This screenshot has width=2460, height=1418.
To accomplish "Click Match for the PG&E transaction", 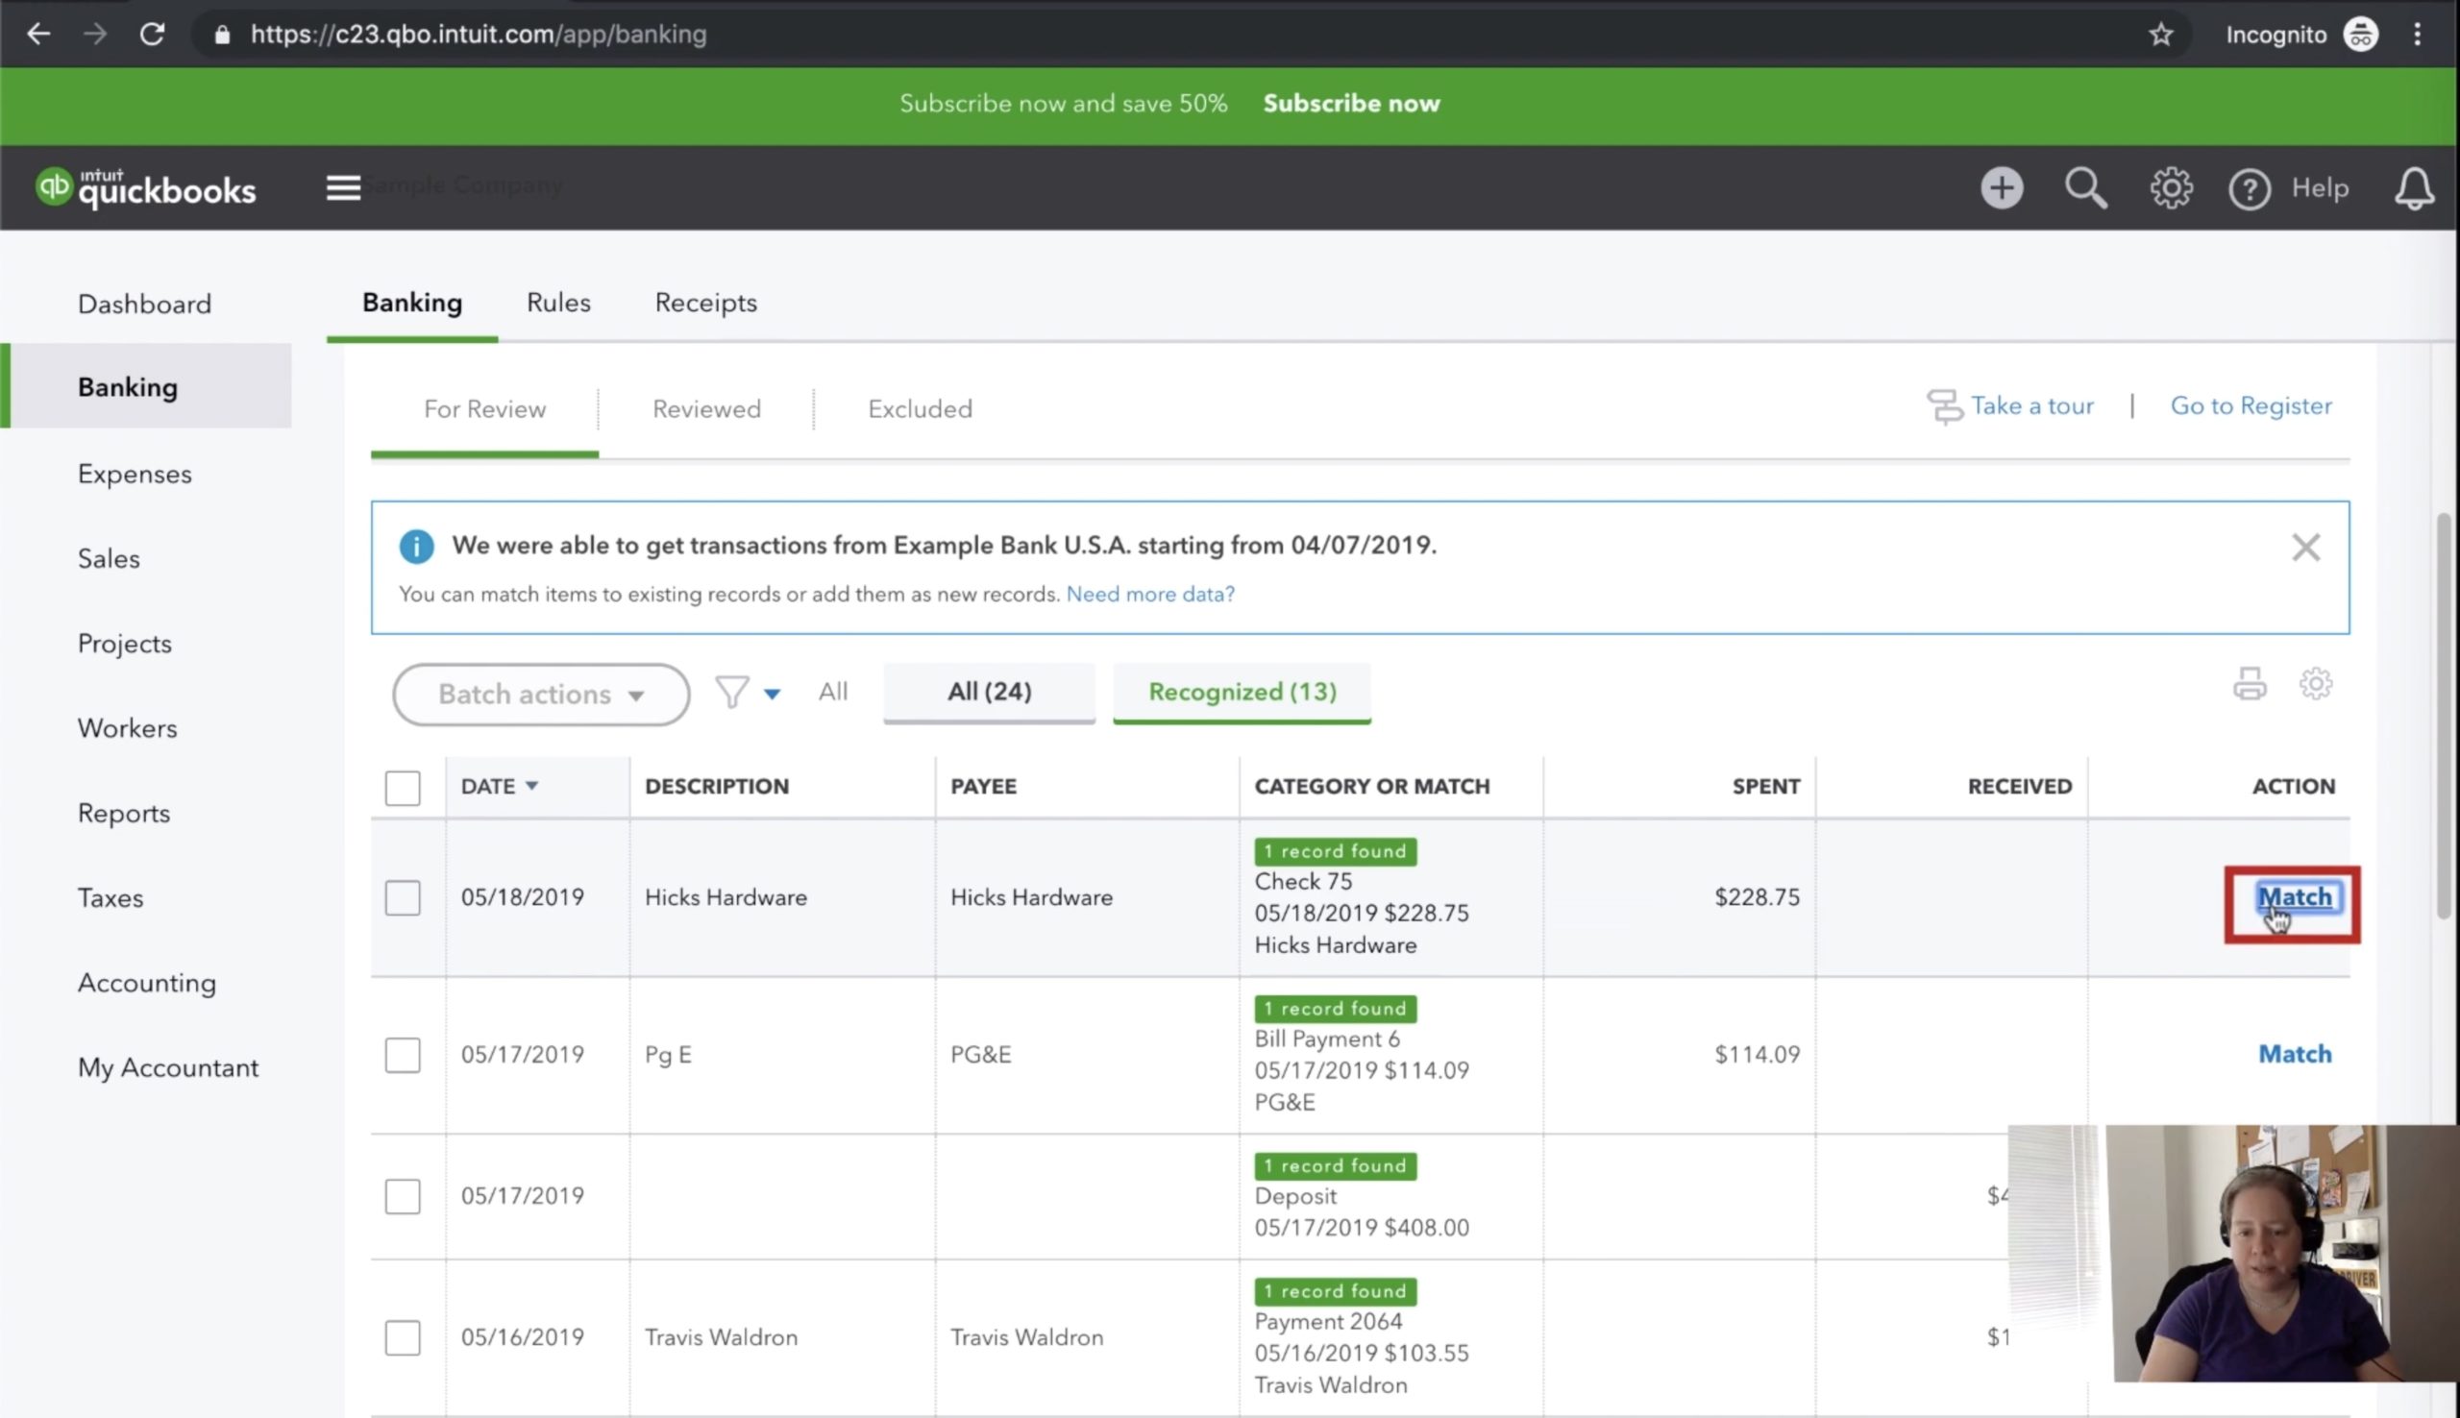I will click(x=2295, y=1054).
